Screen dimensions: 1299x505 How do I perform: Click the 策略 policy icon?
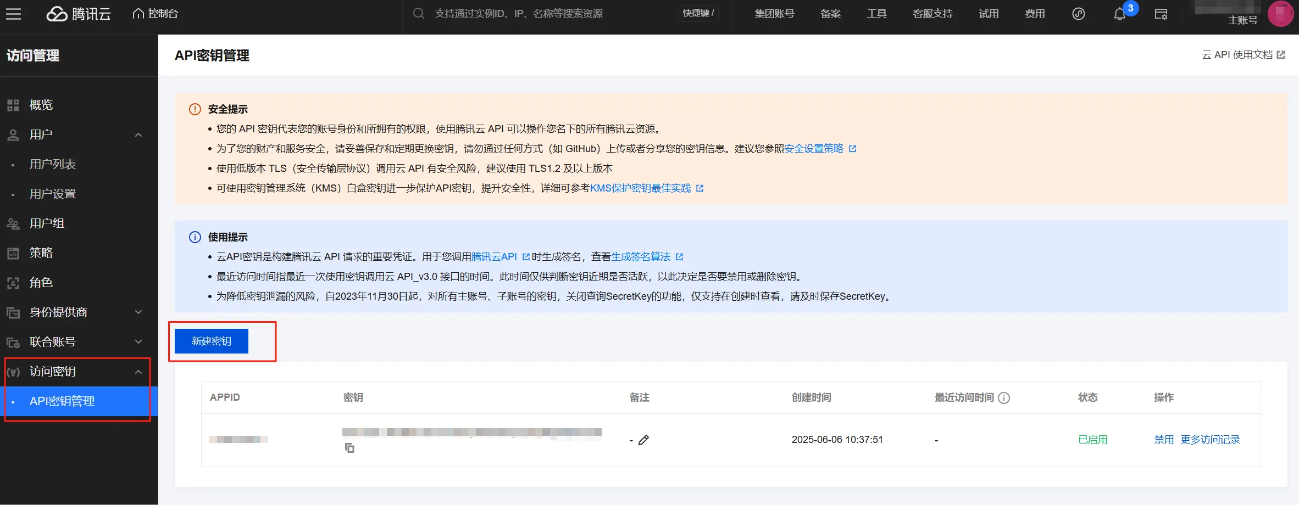[13, 253]
